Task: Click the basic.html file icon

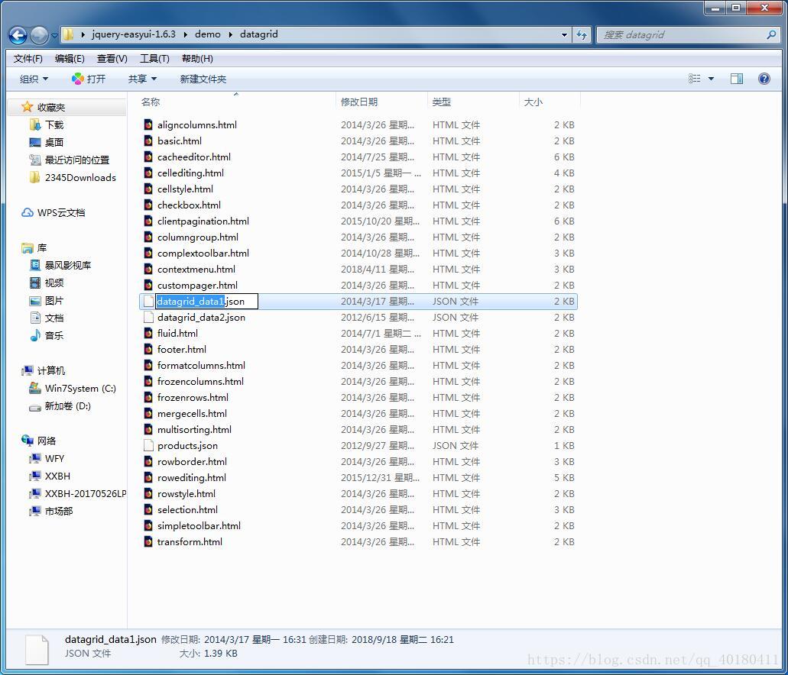Action: pyautogui.click(x=148, y=140)
